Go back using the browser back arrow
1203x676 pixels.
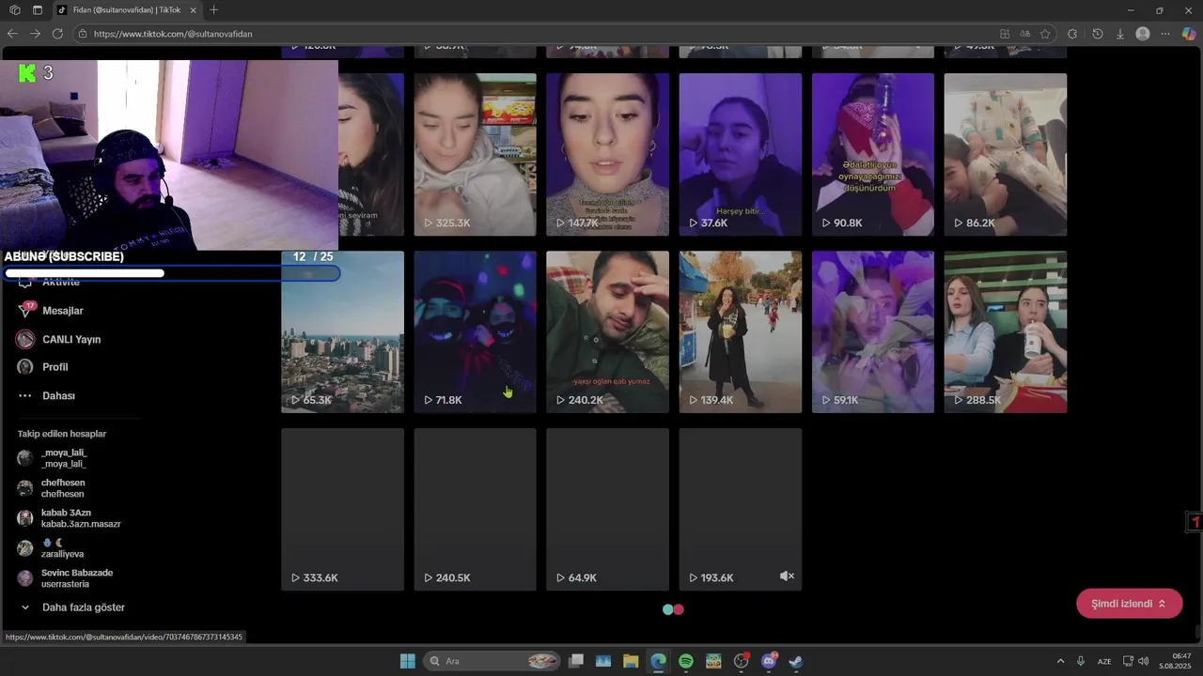(12, 34)
